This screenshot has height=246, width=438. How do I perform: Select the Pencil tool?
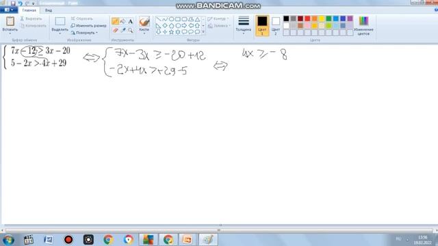tap(115, 21)
